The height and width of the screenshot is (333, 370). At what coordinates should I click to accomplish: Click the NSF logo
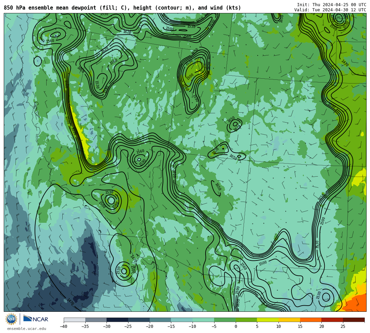11,319
